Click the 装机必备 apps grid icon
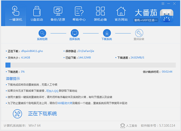Screen dimensions: 181x131 100,14
